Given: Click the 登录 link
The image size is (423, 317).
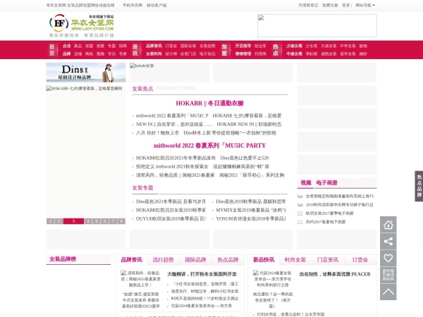Looking at the screenshot, I should pyautogui.click(x=346, y=5).
